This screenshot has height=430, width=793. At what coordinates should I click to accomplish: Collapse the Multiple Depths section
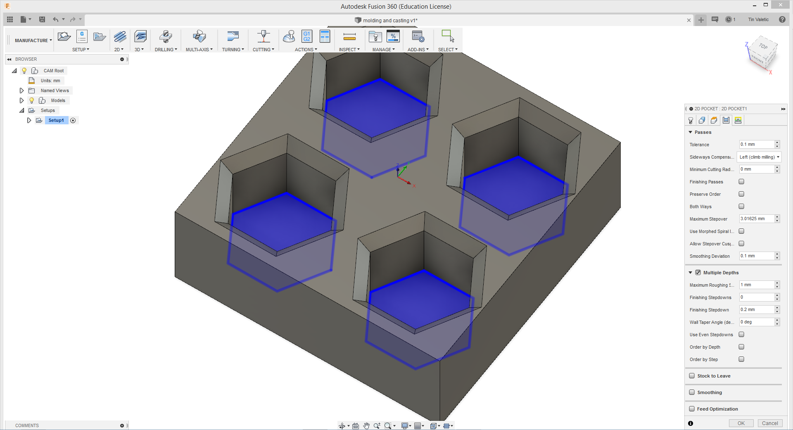coord(690,273)
